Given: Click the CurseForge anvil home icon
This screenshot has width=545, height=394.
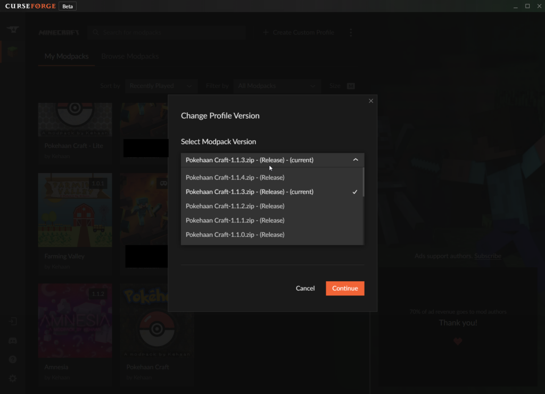Looking at the screenshot, I should 13,30.
